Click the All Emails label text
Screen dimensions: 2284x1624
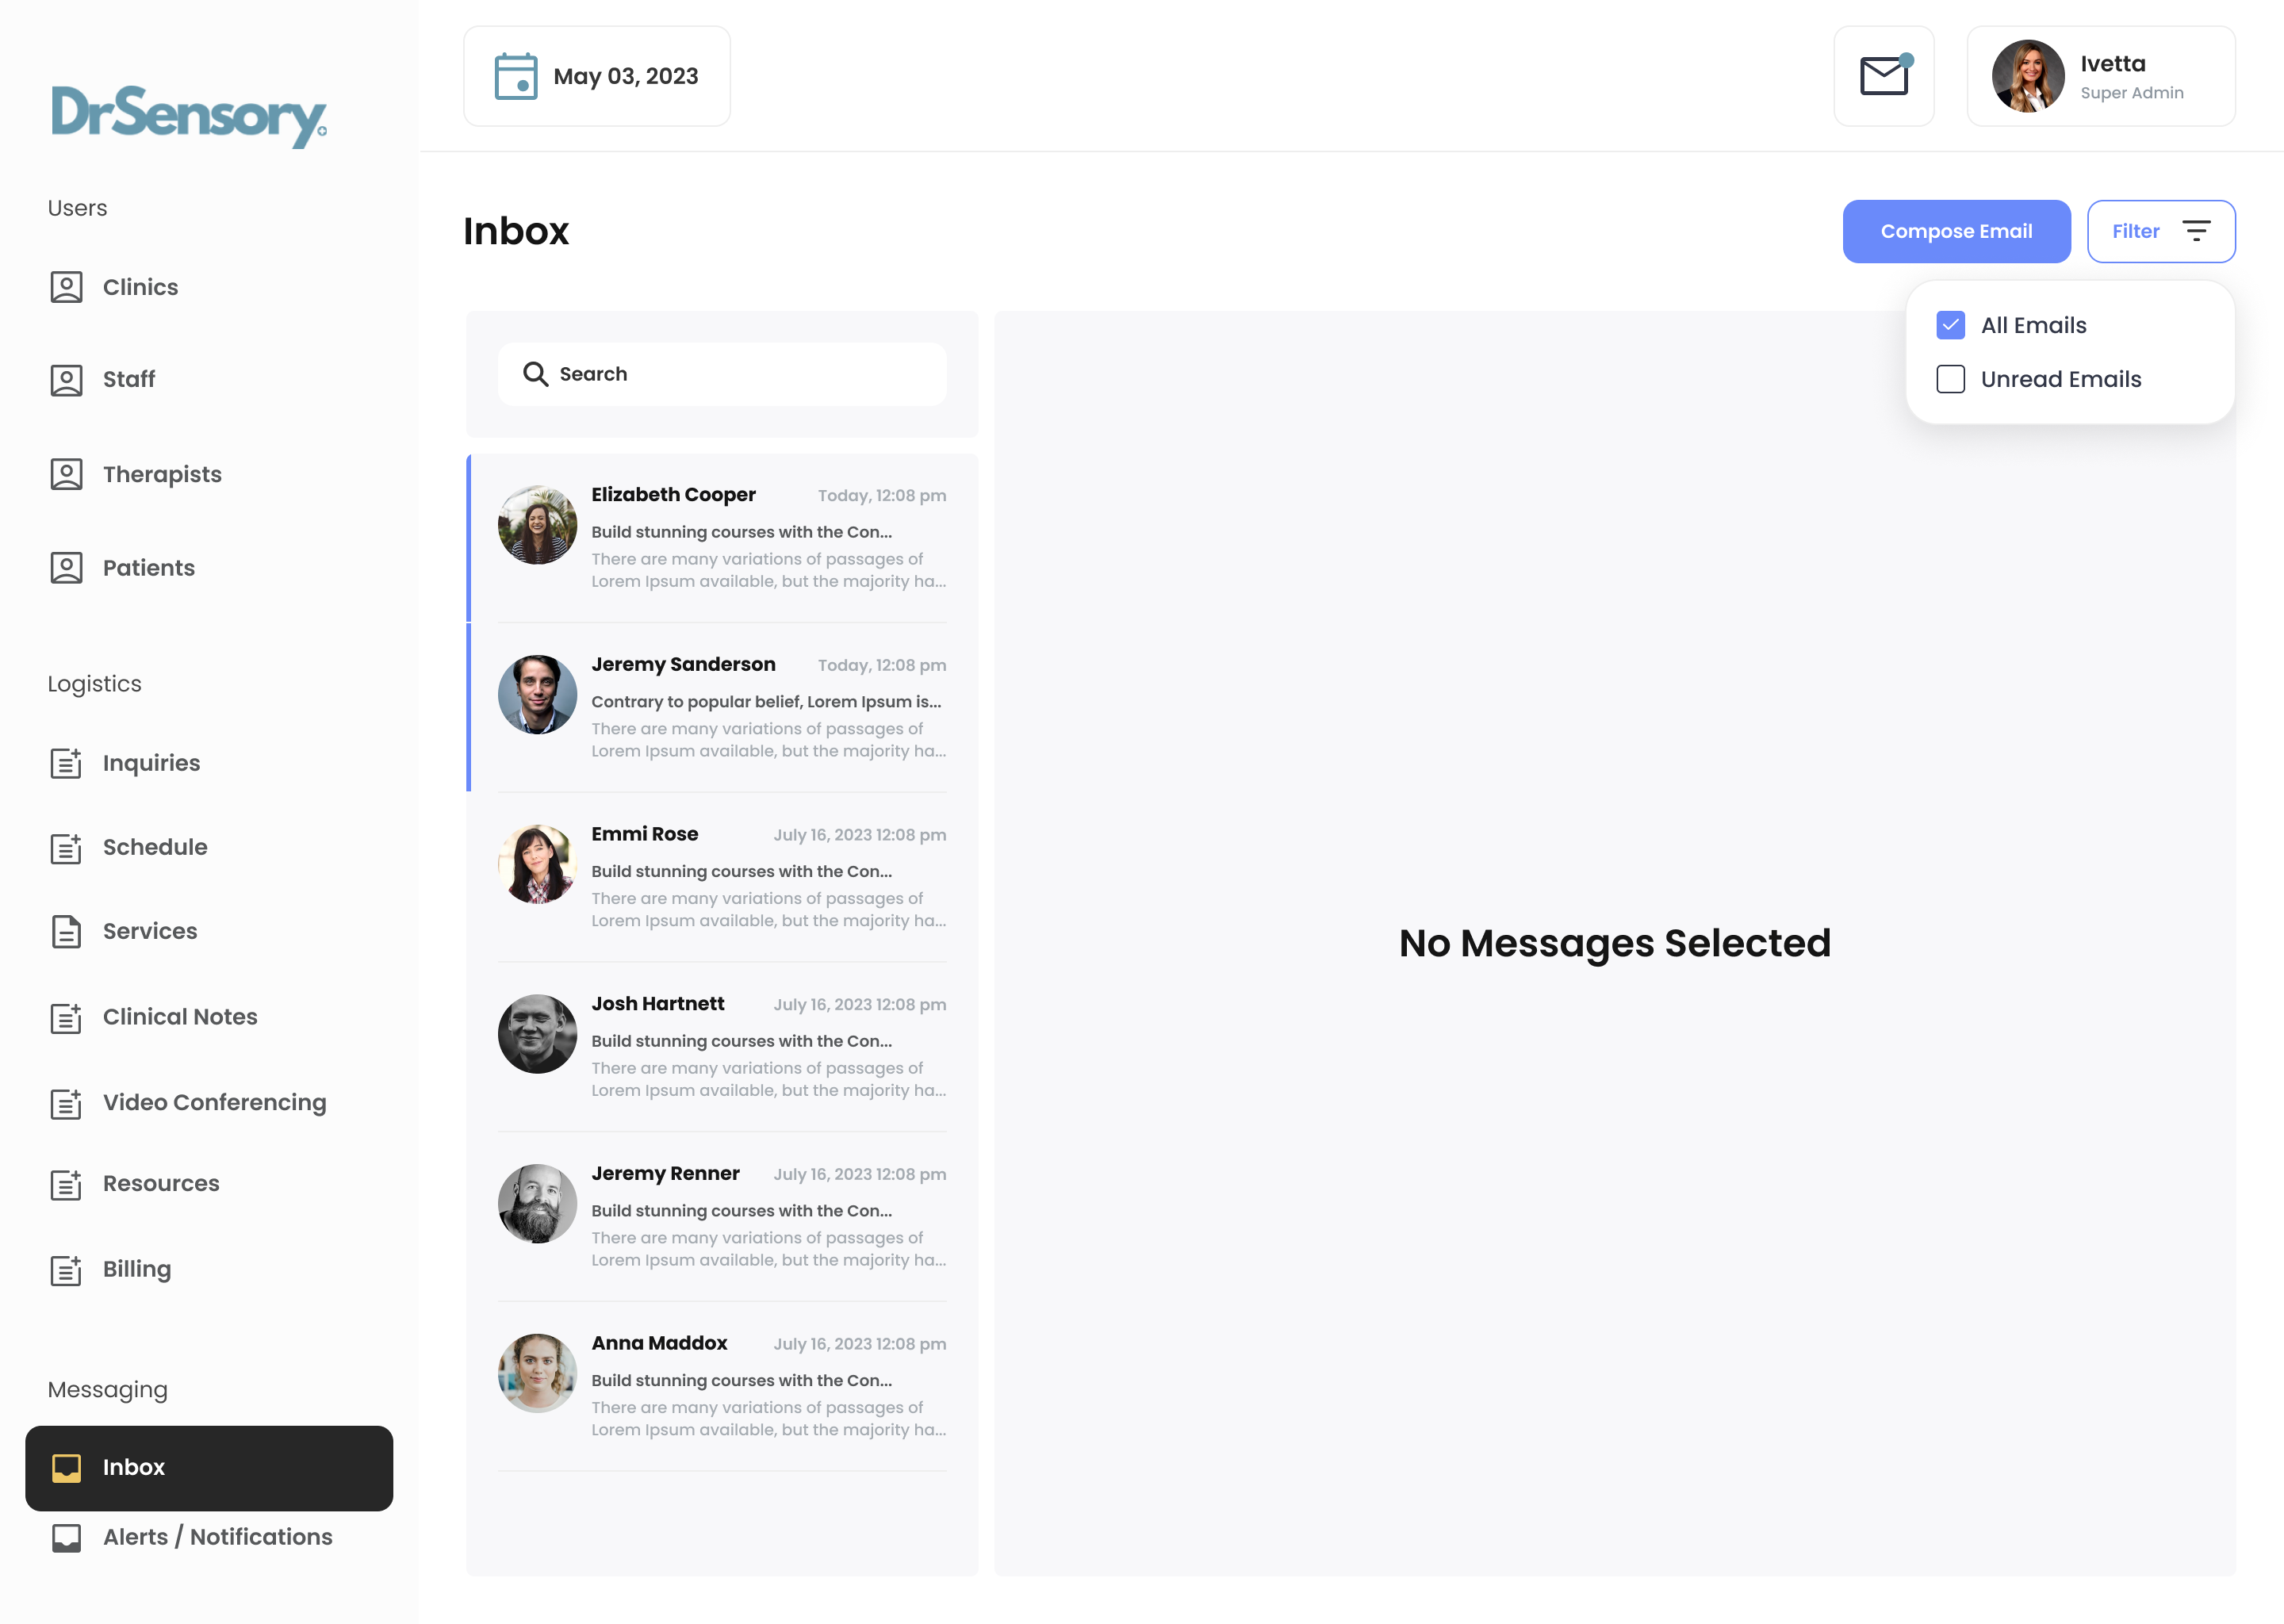pyautogui.click(x=2033, y=325)
